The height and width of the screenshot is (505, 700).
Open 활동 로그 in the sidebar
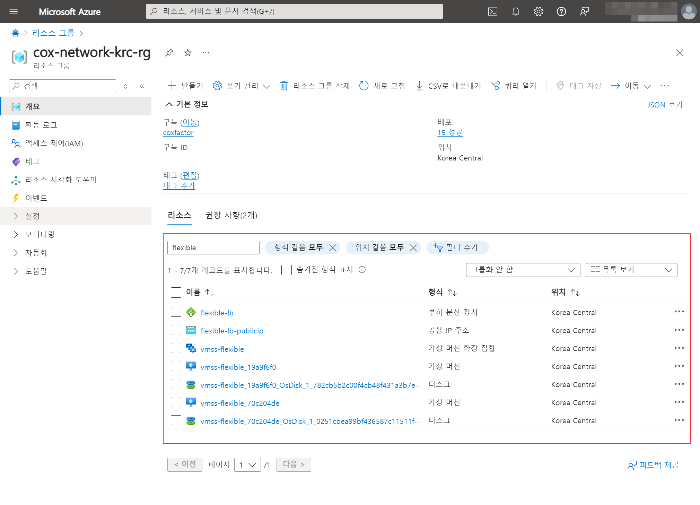coord(41,125)
